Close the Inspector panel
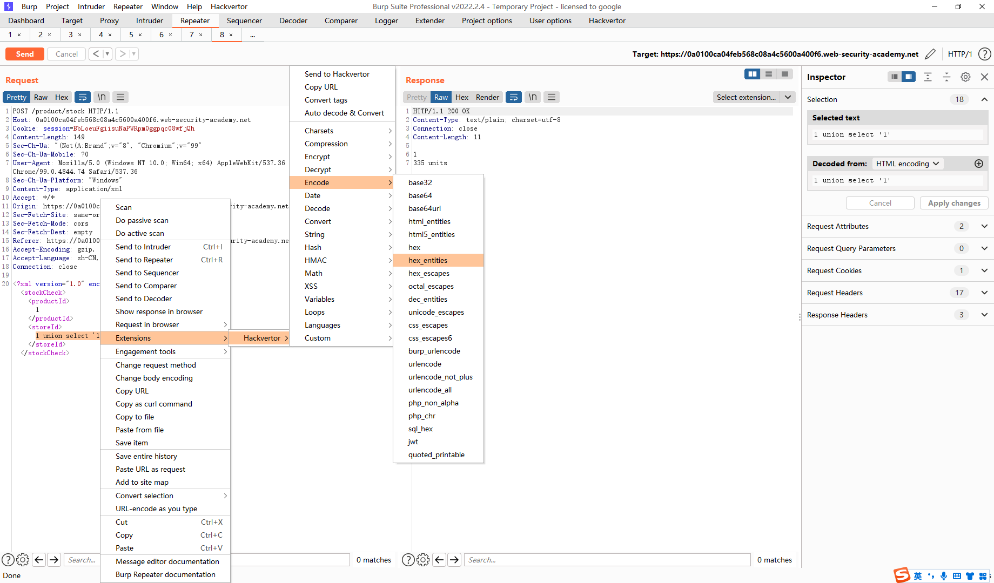 pos(984,77)
